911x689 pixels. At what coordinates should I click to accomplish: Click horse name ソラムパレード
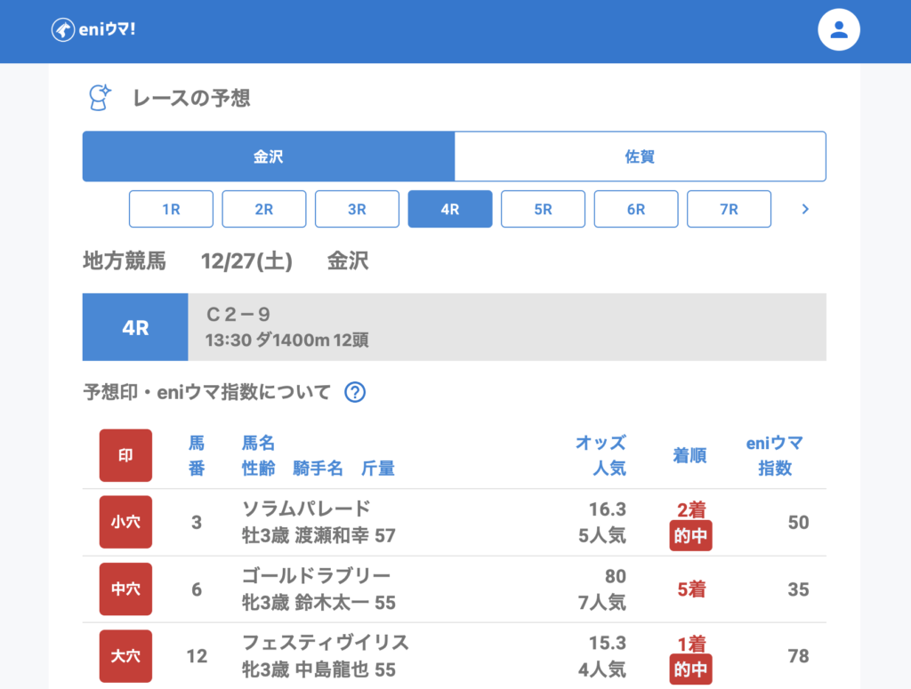[306, 509]
